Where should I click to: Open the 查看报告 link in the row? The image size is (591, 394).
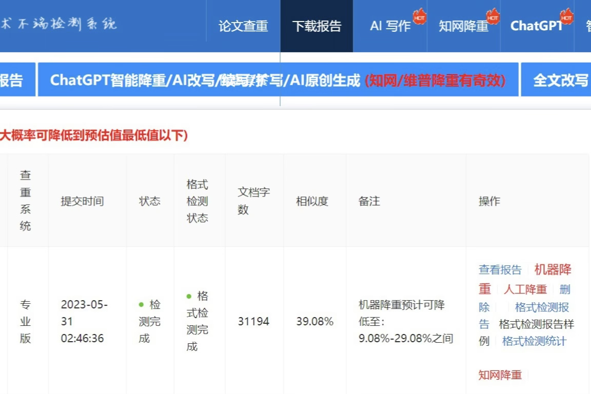pos(500,270)
